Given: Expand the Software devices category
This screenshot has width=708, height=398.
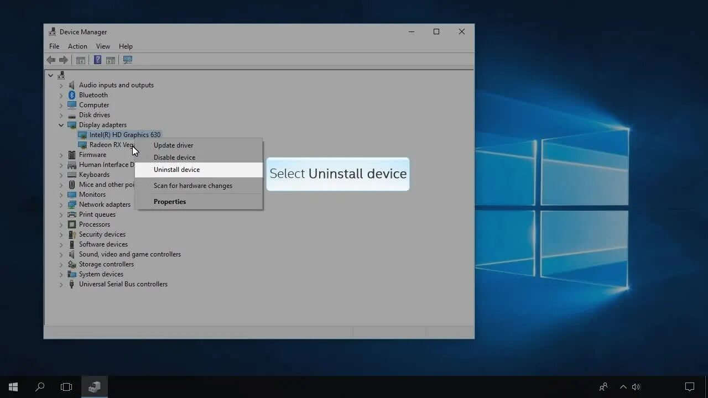Looking at the screenshot, I should tap(61, 244).
